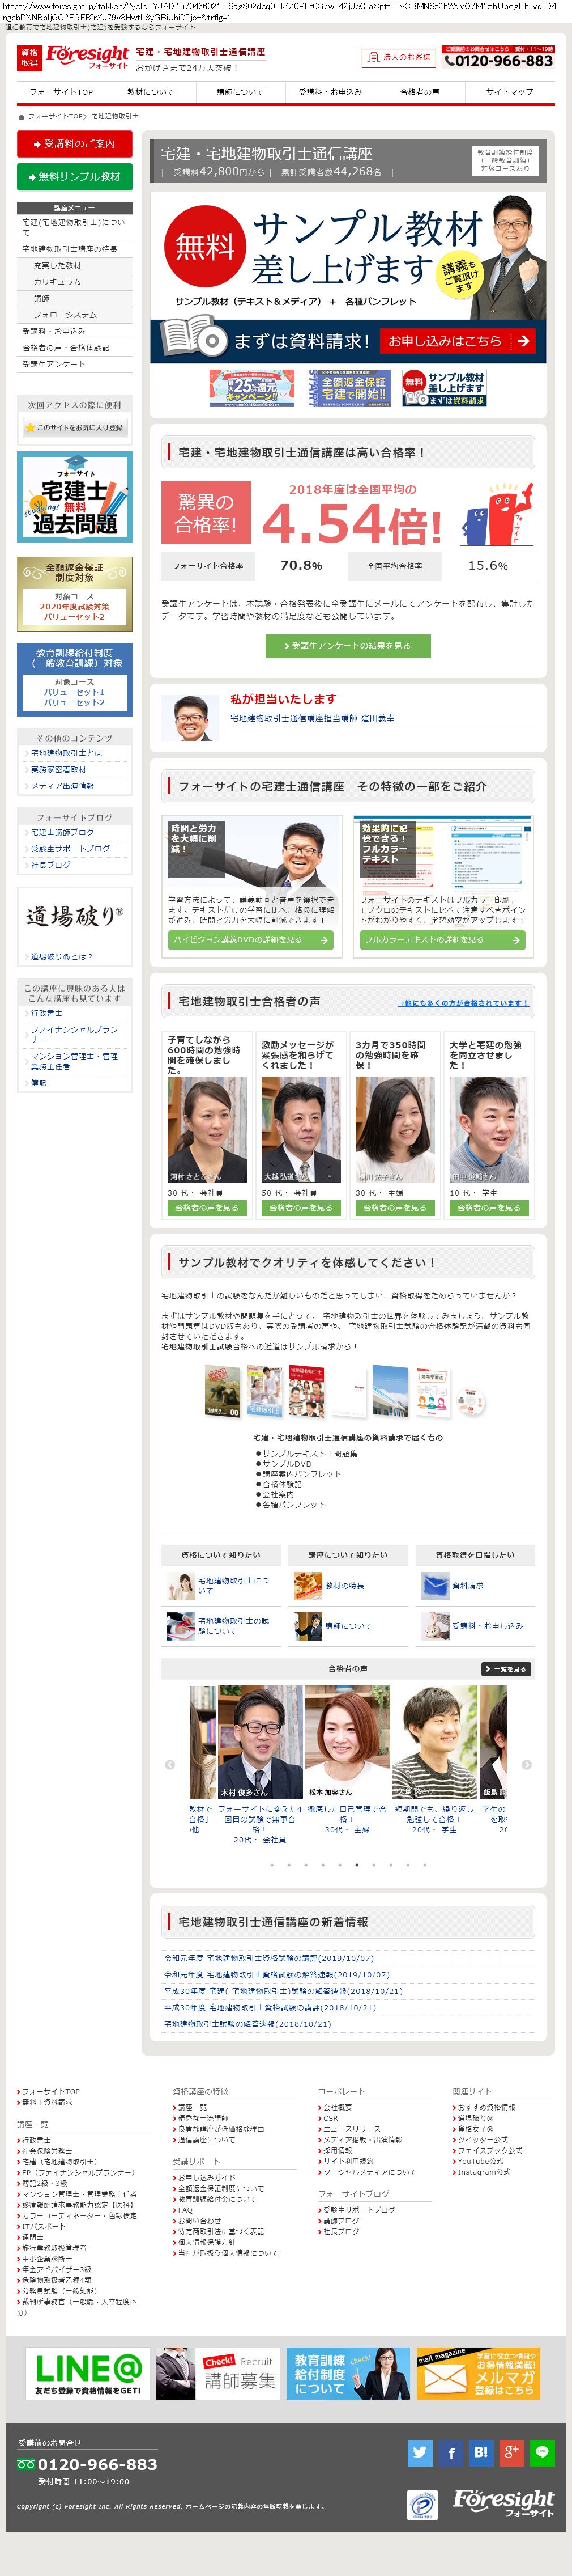Select the first carousel pagination dot
Screen dimensions: 572x2576
click(271, 1864)
